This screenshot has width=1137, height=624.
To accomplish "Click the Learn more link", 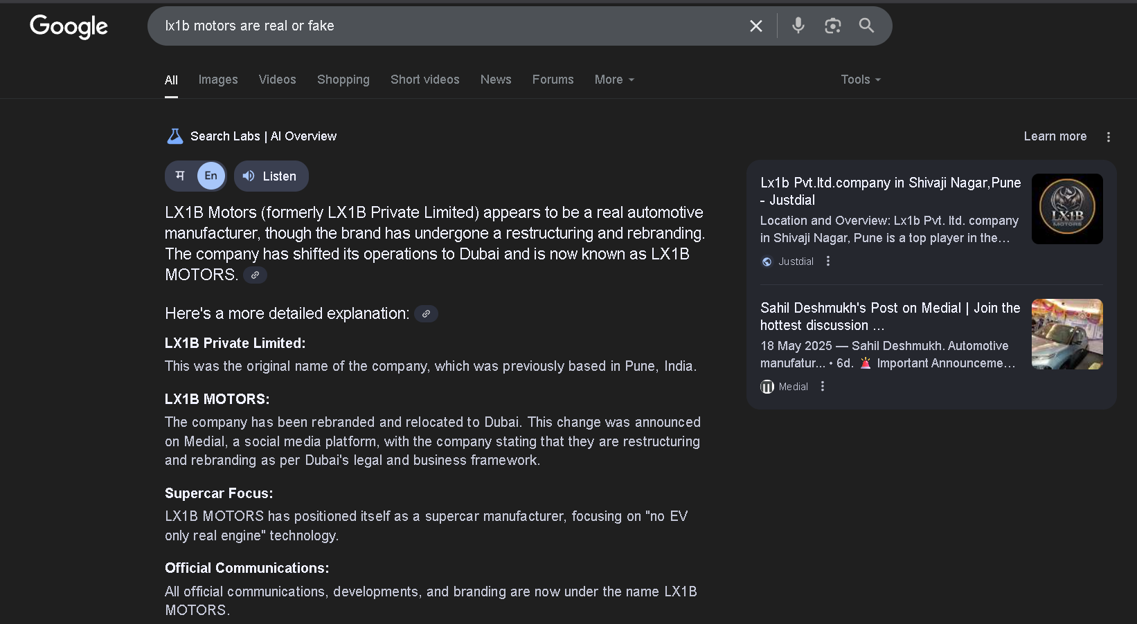I will 1055,136.
